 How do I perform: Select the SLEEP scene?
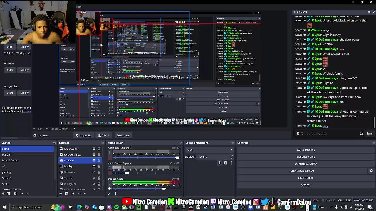27,184
